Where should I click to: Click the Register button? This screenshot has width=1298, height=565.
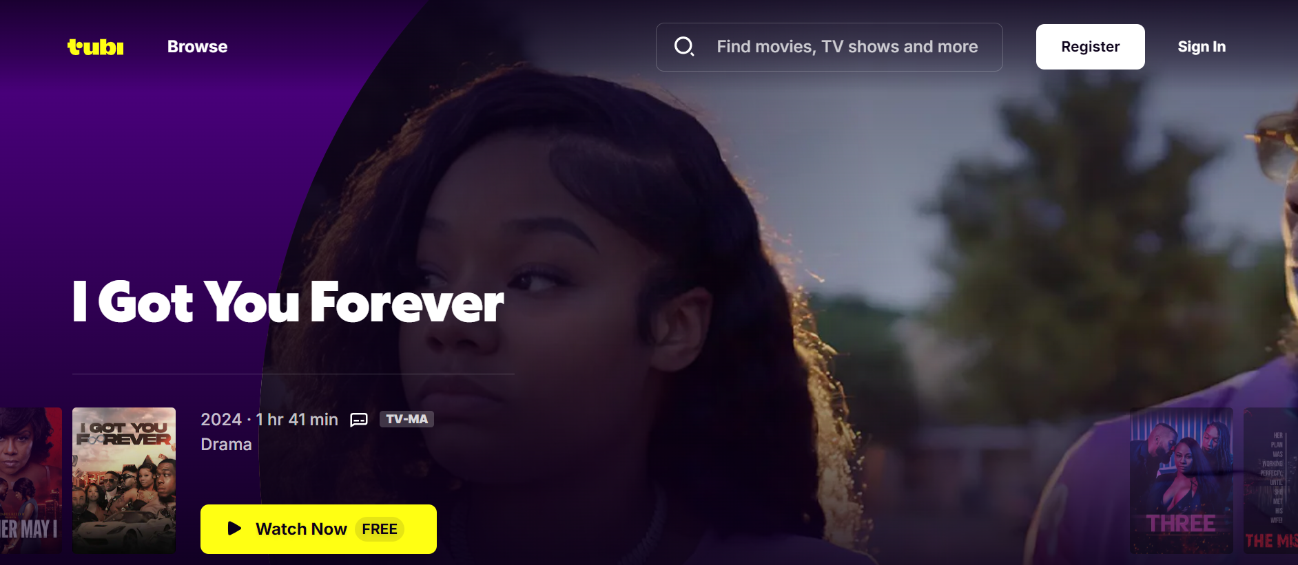(1090, 47)
